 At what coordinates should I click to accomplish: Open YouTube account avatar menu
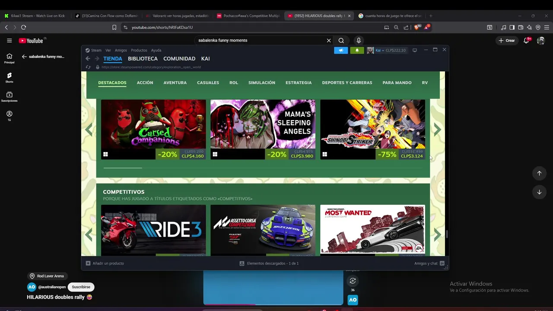(540, 40)
